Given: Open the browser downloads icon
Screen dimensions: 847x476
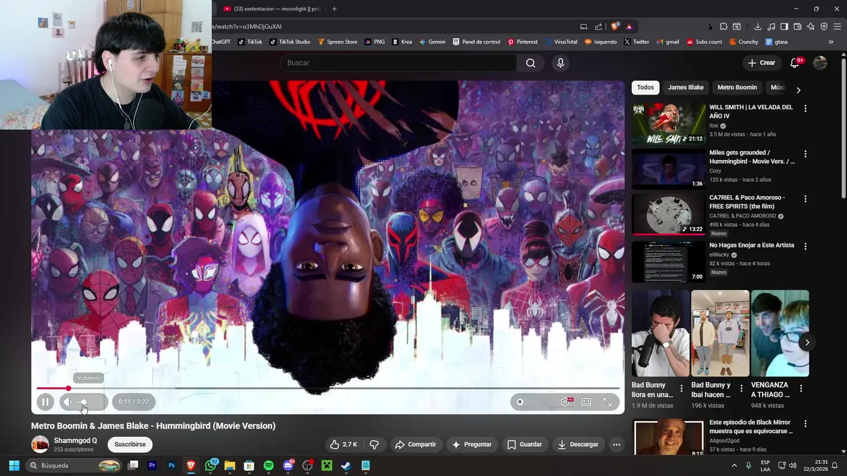Looking at the screenshot, I should click(758, 26).
